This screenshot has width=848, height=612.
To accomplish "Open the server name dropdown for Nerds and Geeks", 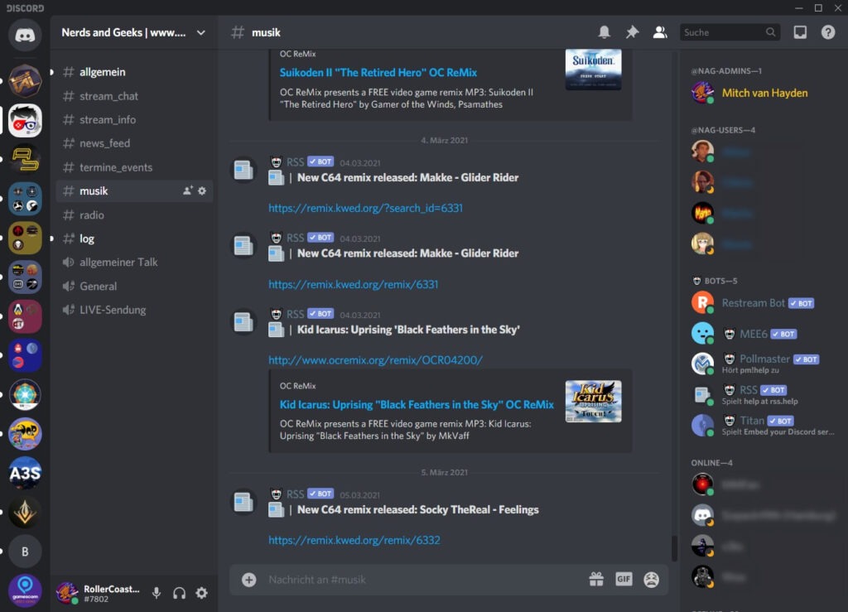I will point(132,32).
